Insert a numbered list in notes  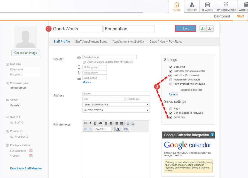pyautogui.click(x=132, y=123)
